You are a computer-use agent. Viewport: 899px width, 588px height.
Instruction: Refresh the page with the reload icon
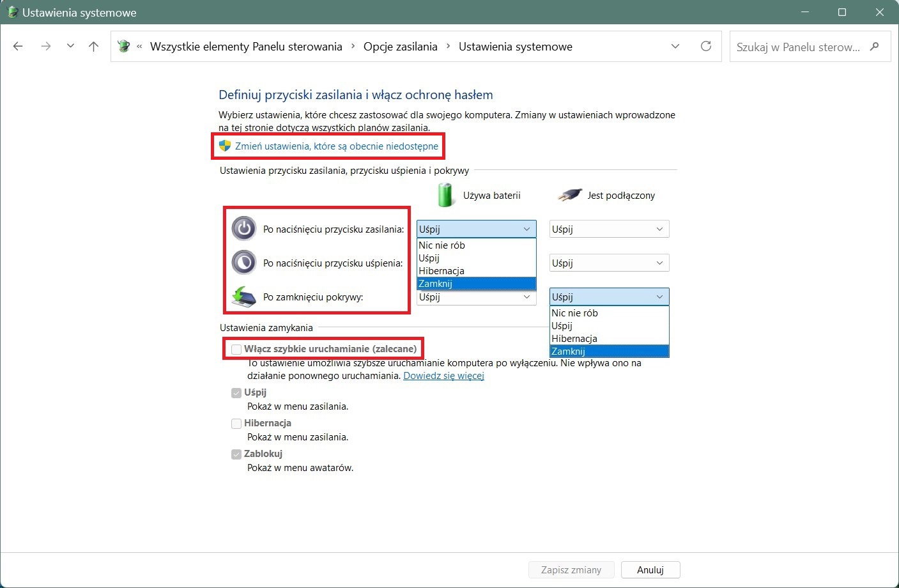pyautogui.click(x=706, y=46)
